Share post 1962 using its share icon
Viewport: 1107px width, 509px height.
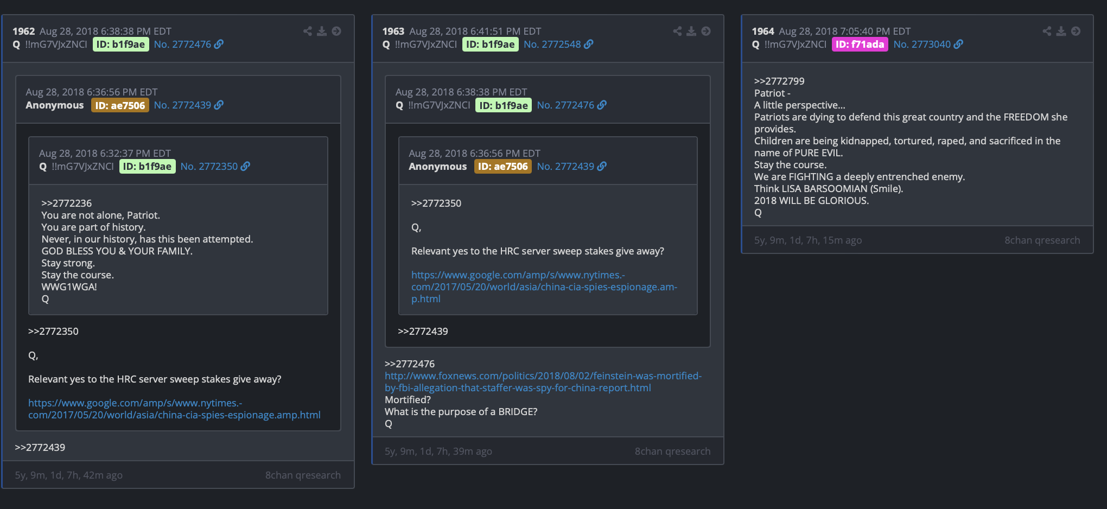(x=308, y=31)
